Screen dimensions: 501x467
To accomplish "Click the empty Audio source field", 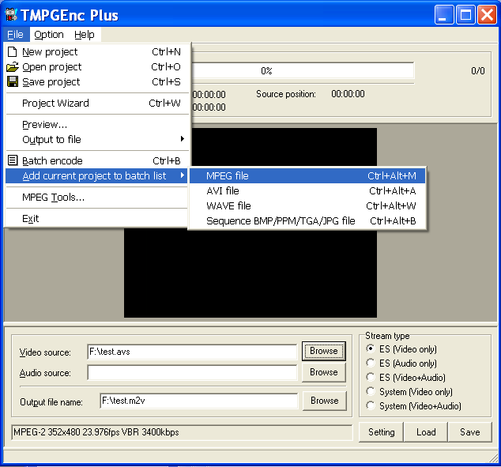I will pos(192,372).
